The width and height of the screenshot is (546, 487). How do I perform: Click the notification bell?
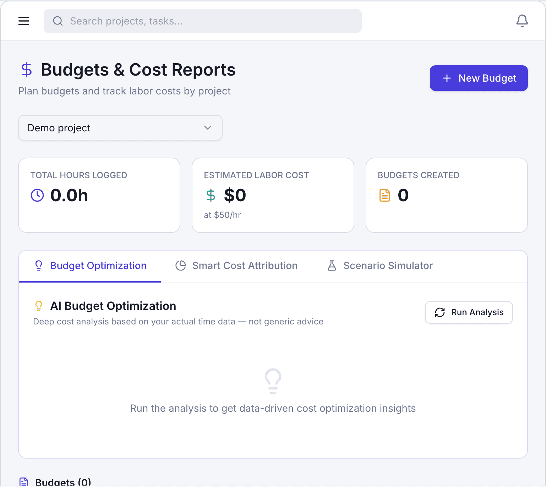pos(522,21)
